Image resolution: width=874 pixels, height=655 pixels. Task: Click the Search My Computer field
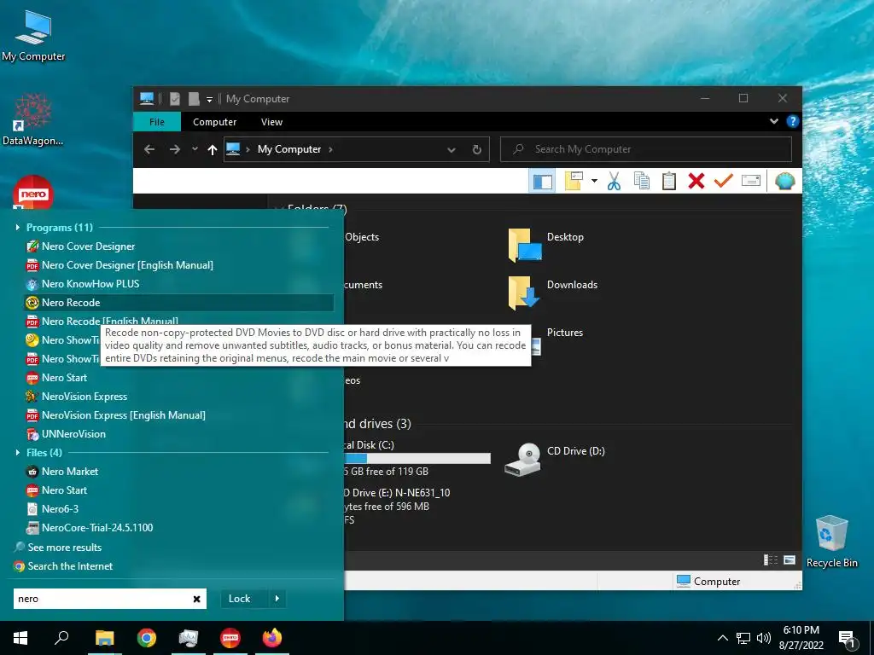pyautogui.click(x=646, y=149)
